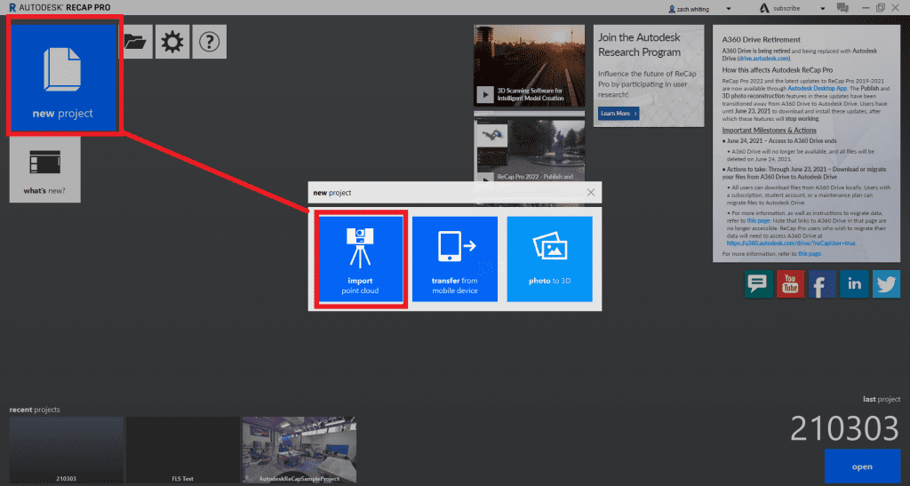Minimize the ReCap Pro window
Image resolution: width=910 pixels, height=486 pixels.
(866, 7)
